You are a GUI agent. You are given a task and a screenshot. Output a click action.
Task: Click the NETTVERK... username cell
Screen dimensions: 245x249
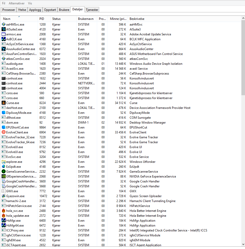click(x=86, y=83)
